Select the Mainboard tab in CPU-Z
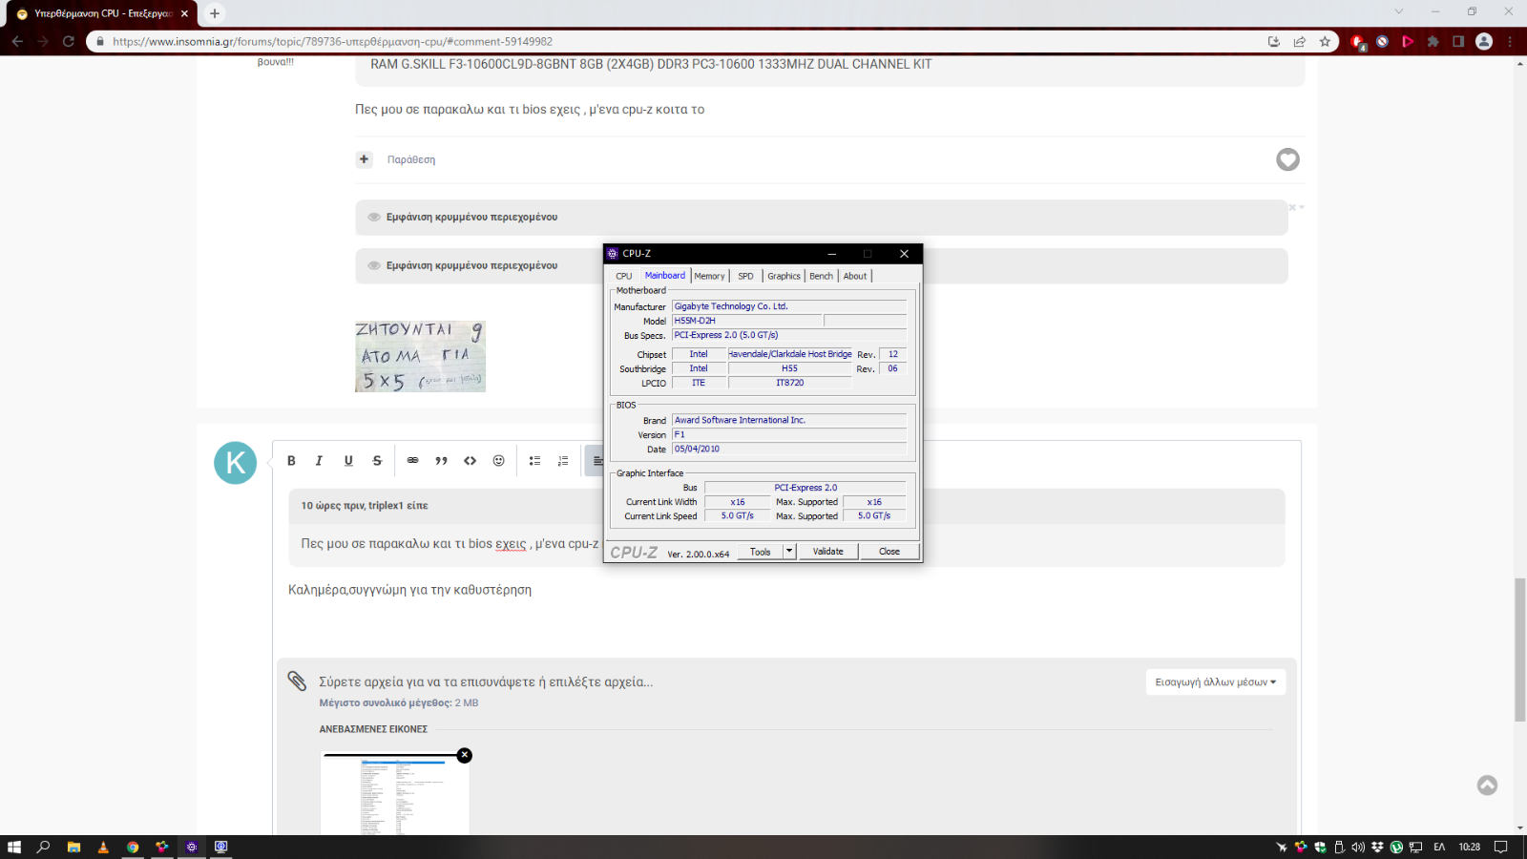1527x859 pixels. coord(665,276)
